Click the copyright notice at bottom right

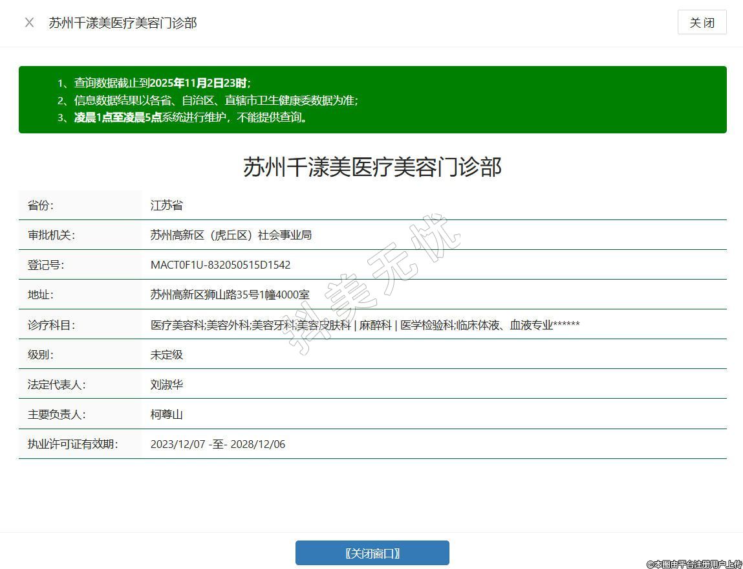(x=694, y=564)
